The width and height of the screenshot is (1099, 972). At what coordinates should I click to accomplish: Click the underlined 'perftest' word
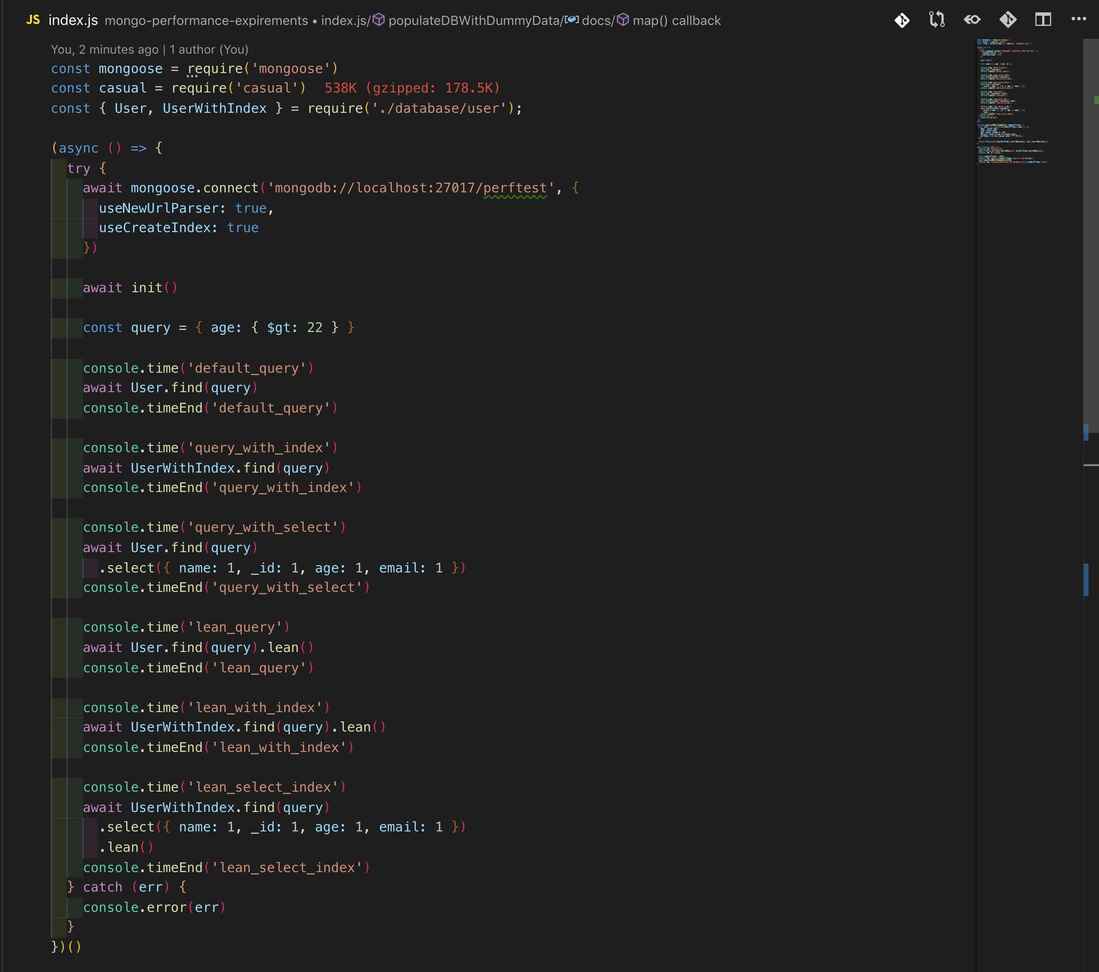click(x=515, y=188)
